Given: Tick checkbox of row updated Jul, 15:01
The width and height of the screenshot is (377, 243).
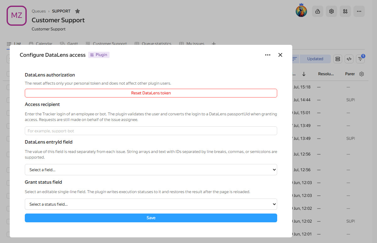Looking at the screenshot, I should click(8, 113).
